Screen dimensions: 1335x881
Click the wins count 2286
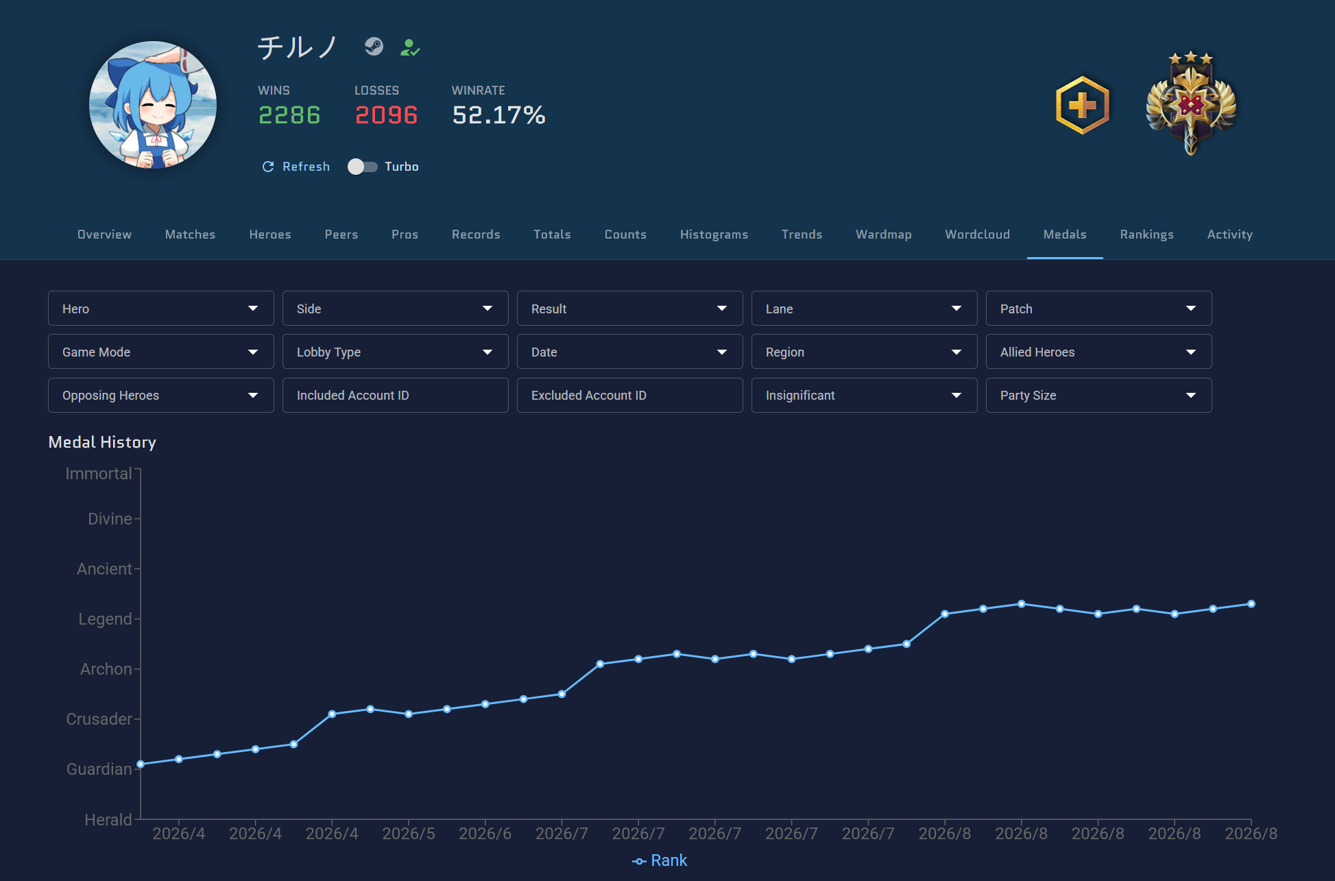[x=289, y=115]
